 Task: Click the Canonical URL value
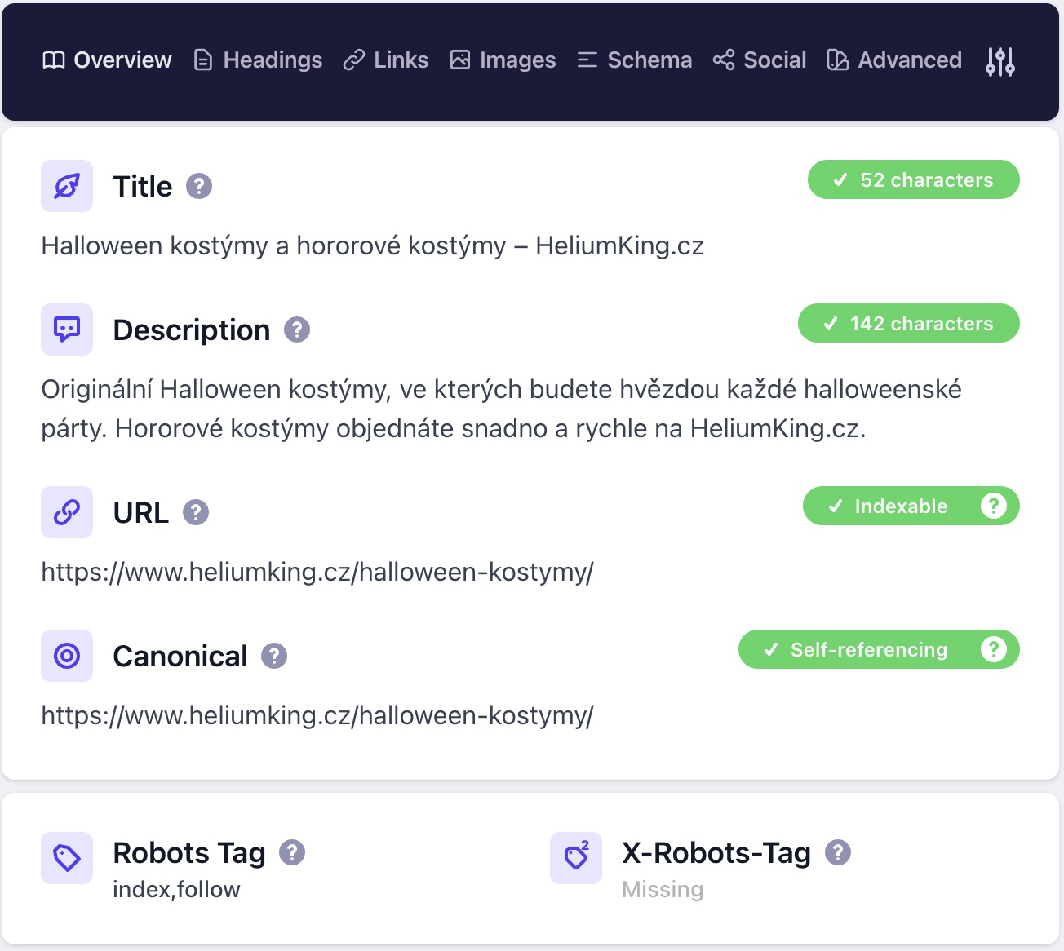pos(317,715)
